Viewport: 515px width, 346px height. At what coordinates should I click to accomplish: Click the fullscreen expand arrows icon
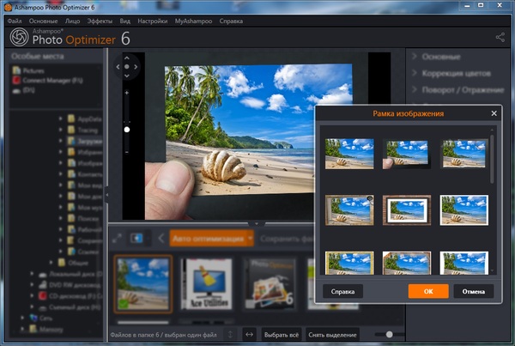click(x=117, y=238)
